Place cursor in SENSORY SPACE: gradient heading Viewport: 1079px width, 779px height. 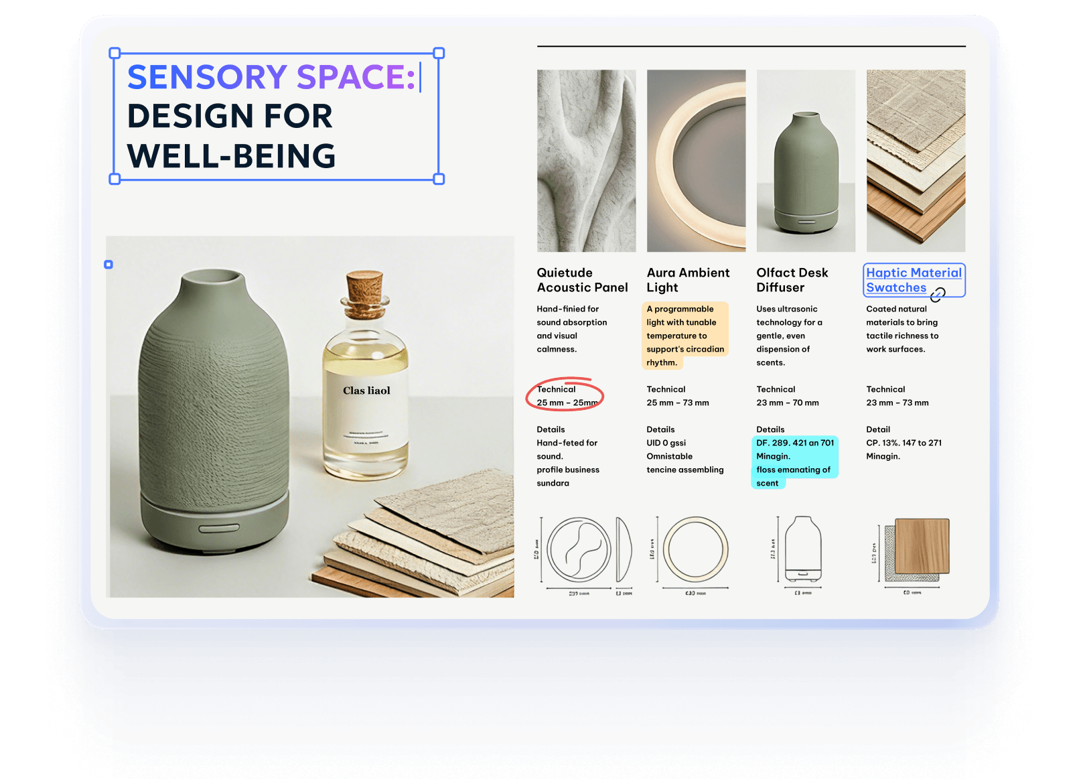[x=271, y=78]
